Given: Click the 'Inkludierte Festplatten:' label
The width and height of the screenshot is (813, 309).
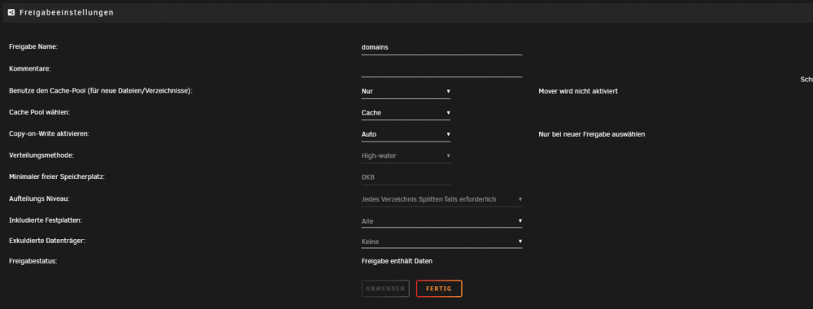Looking at the screenshot, I should tap(46, 220).
